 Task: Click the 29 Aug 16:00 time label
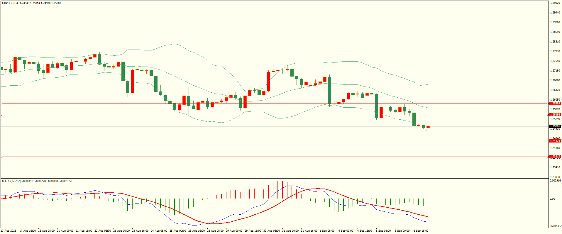(x=253, y=230)
